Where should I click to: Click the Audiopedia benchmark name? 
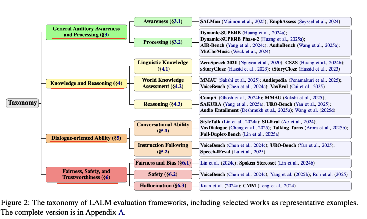[x=275, y=80]
